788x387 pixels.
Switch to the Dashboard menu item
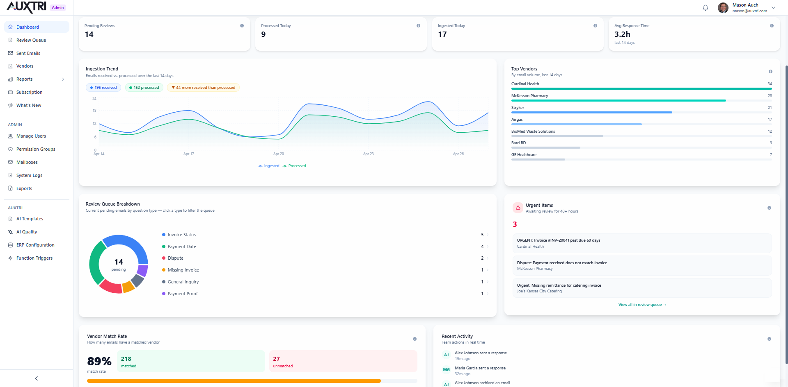click(27, 27)
